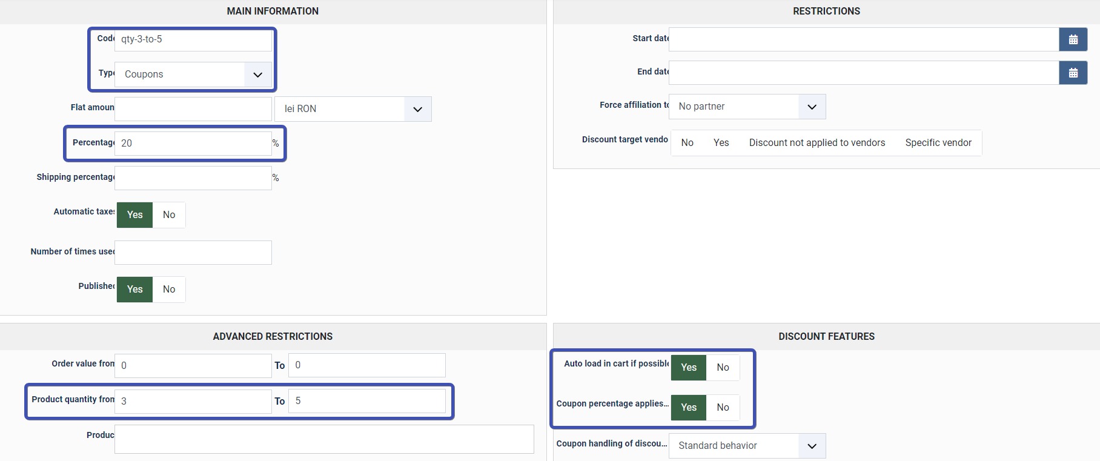Click the Shipping percentage input field
The width and height of the screenshot is (1100, 461).
[x=193, y=178]
